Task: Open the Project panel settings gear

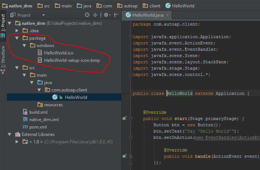Action: [107, 15]
